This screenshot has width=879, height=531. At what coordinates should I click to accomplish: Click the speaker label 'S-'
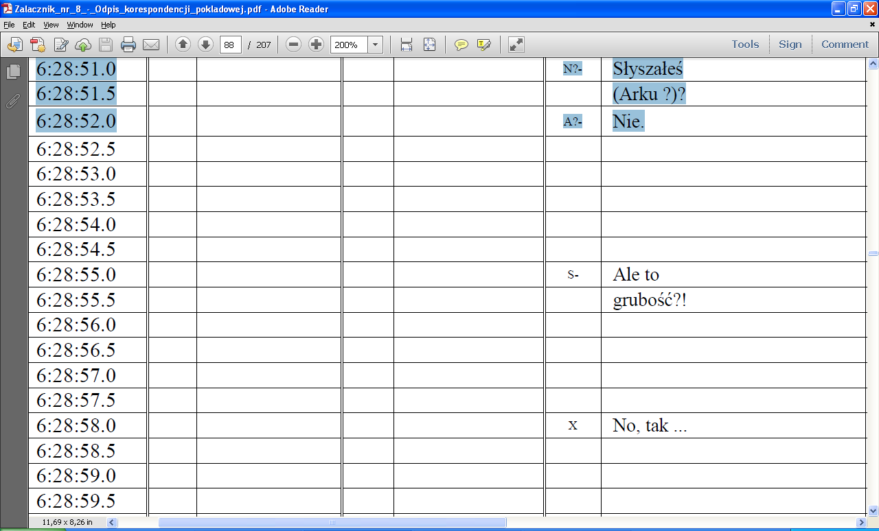[x=573, y=274]
